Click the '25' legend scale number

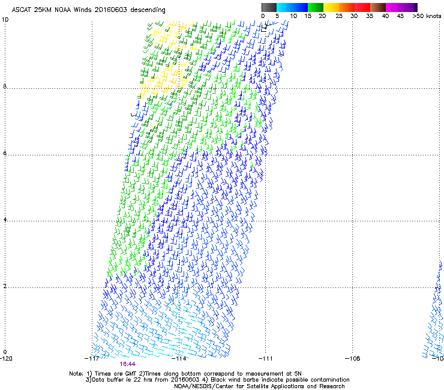339,16
